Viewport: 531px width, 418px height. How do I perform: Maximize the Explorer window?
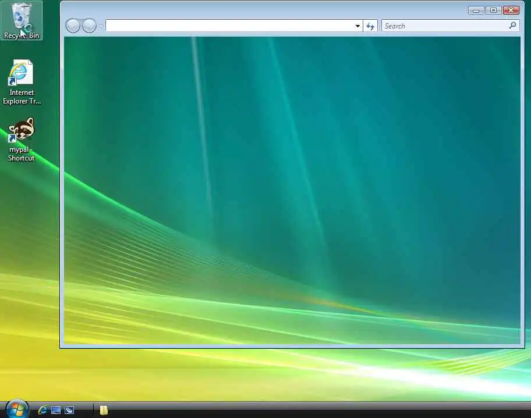click(493, 10)
